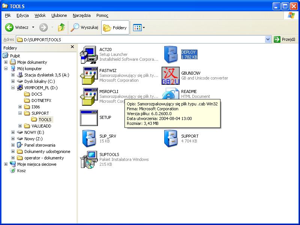Viewport: 300px width, 225px height.
Task: Click the address field D:\SUPPORT\TOOLS
Action: (x=141, y=40)
